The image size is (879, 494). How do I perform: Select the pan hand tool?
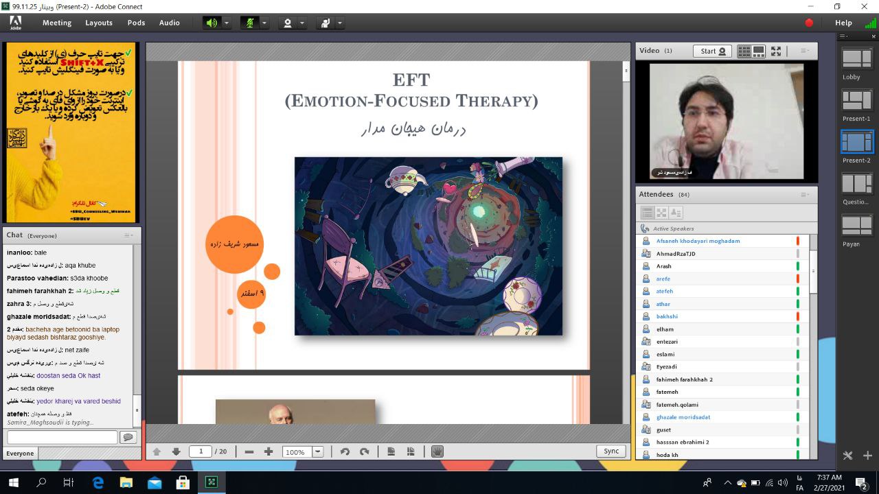point(437,451)
